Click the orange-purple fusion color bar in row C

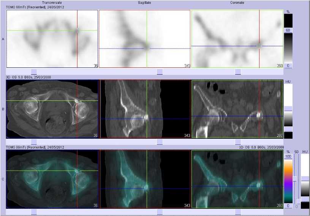click(x=288, y=181)
